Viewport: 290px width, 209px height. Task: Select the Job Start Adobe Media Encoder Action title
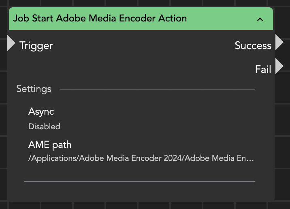point(100,18)
